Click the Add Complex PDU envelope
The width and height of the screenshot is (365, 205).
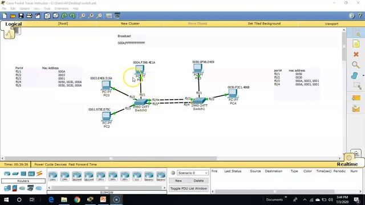pyautogui.click(x=356, y=109)
